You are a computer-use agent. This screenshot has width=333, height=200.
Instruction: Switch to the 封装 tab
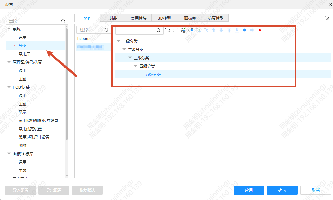[x=113, y=18]
